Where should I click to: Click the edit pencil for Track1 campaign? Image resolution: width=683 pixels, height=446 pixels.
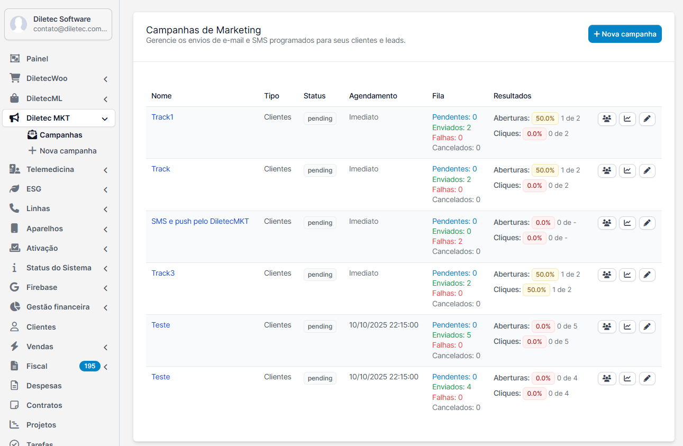tap(646, 119)
